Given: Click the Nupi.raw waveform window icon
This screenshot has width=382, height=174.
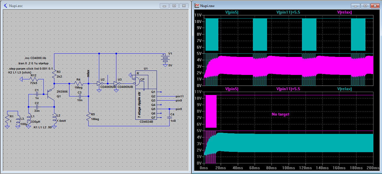Looking at the screenshot, I should click(197, 6).
